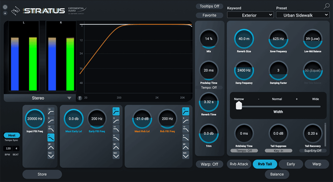This screenshot has width=333, height=182.
Task: Select the 6 dB high-pass early filter icon
Action: tap(116, 120)
